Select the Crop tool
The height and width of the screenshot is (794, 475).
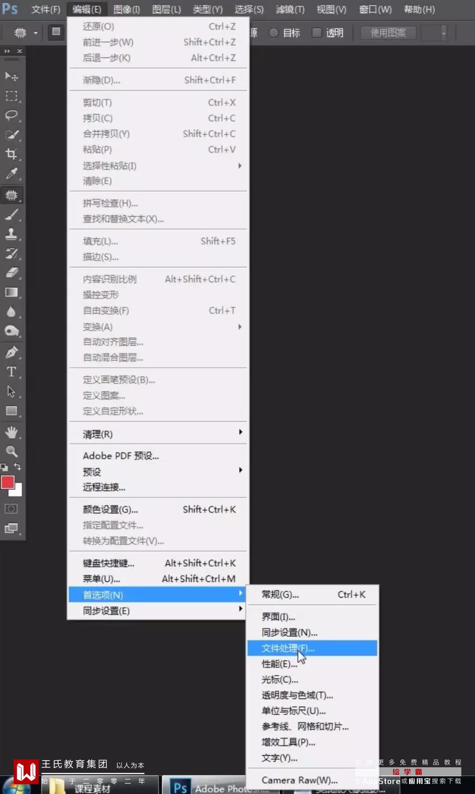[x=11, y=154]
